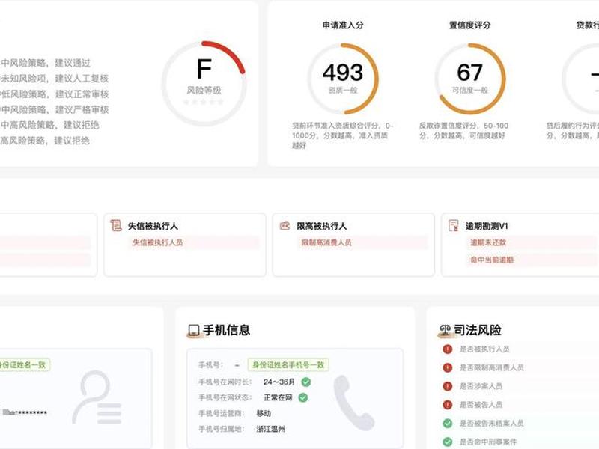Screen dimensions: 599x449
Task: Click the 申请准入分 heading
Action: coord(343,25)
